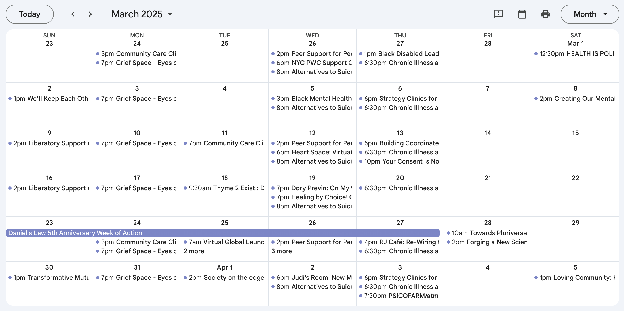Viewport: 624px width, 311px height.
Task: Go to the next month arrow
Action: click(x=90, y=14)
